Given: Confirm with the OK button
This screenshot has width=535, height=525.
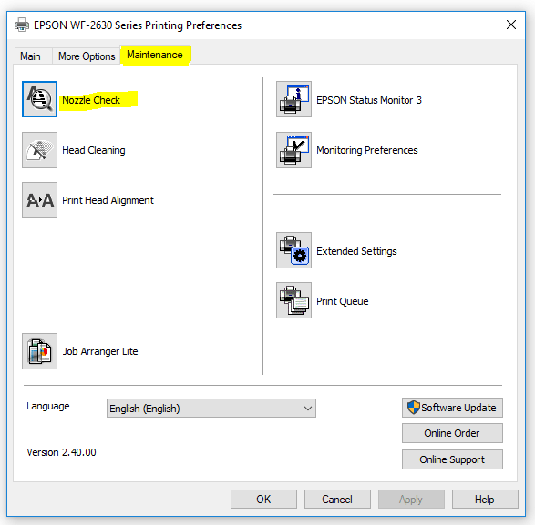Looking at the screenshot, I should [x=263, y=500].
